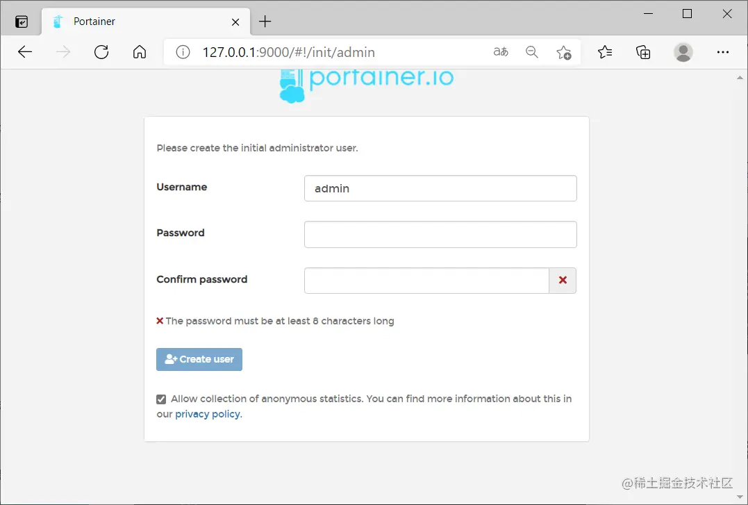Open the browser profile avatar

[x=683, y=52]
